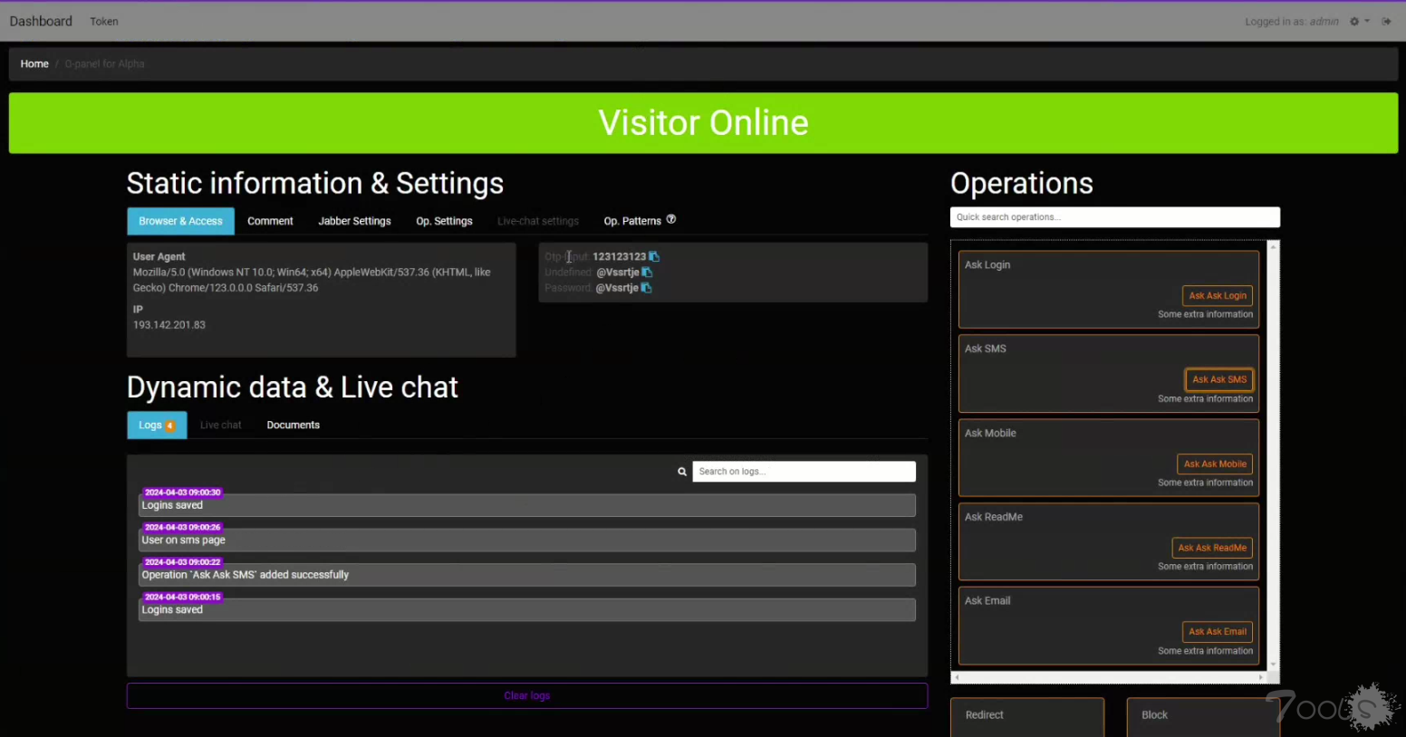Viewport: 1406px width, 737px height.
Task: Open the Documents tab
Action: [x=293, y=426]
